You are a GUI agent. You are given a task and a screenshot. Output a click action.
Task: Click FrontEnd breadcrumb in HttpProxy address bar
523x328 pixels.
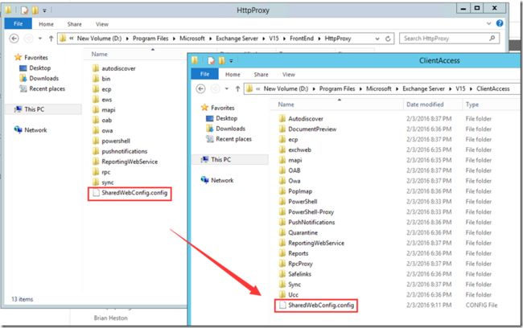pos(302,39)
